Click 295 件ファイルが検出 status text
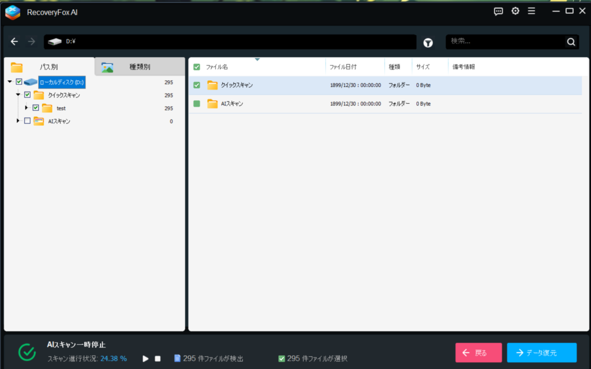The image size is (591, 369). point(213,359)
